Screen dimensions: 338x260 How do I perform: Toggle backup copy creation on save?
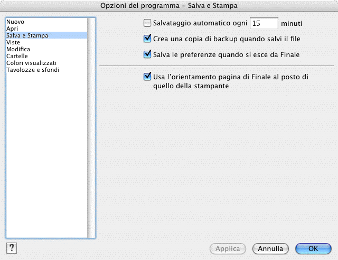147,39
